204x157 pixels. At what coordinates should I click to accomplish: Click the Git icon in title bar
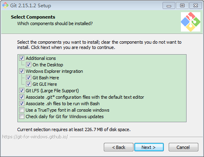5,5
